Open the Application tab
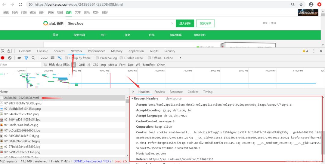The height and width of the screenshot is (164, 325). pyautogui.click(x=136, y=51)
